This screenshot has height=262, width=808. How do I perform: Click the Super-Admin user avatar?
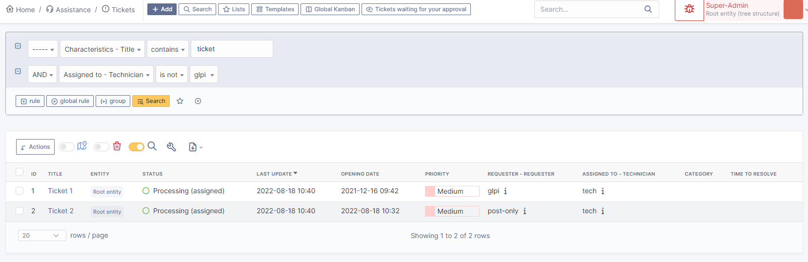click(x=793, y=9)
